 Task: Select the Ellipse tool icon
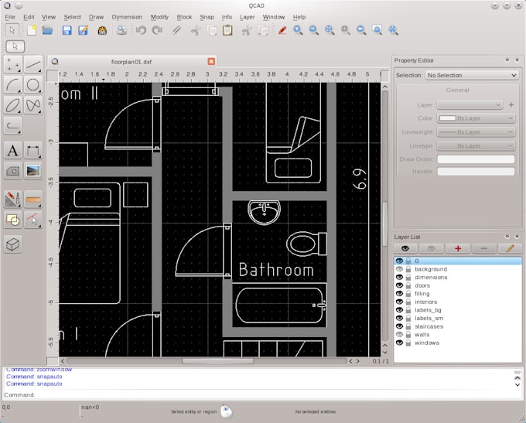click(13, 105)
